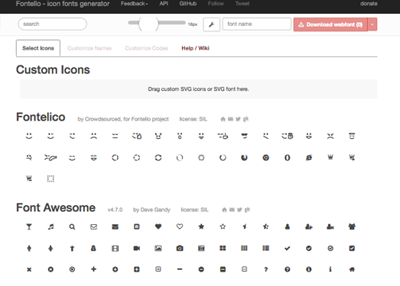
Task: Click the custom SVG icons drop area
Action: click(x=198, y=89)
